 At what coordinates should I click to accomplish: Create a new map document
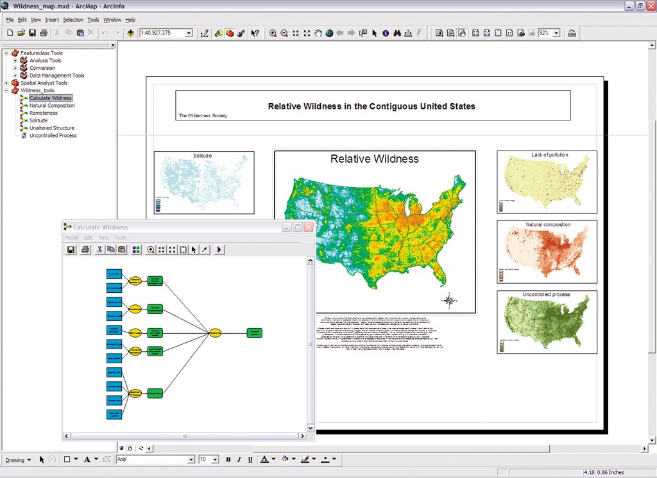tap(10, 33)
